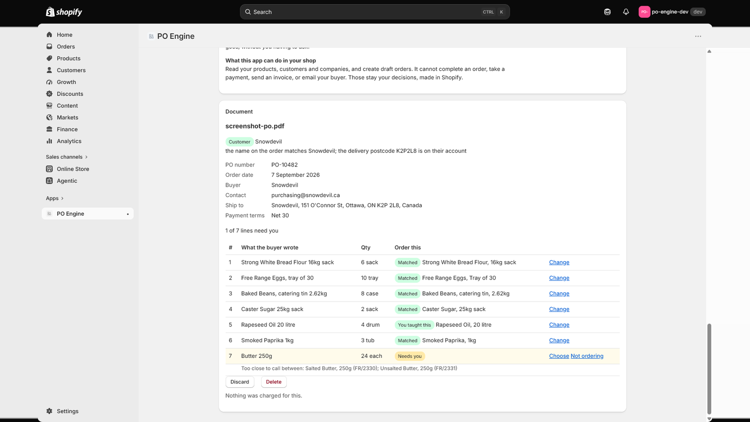Viewport: 750px width, 422px height.
Task: Open the notifications bell
Action: (626, 12)
